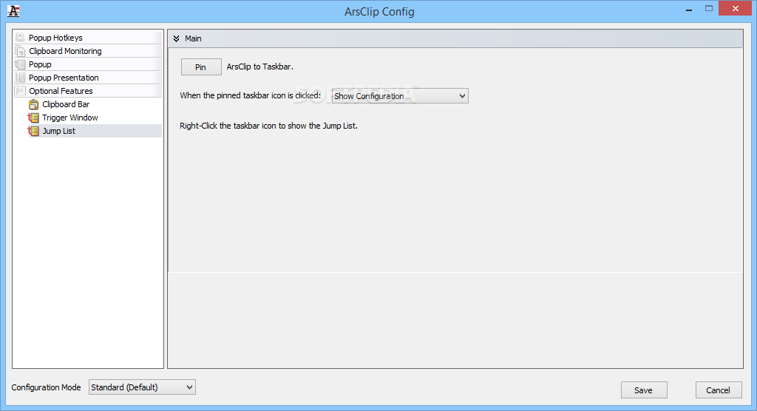Image resolution: width=757 pixels, height=411 pixels.
Task: Maximize the ArsClip Config window
Action: click(709, 8)
